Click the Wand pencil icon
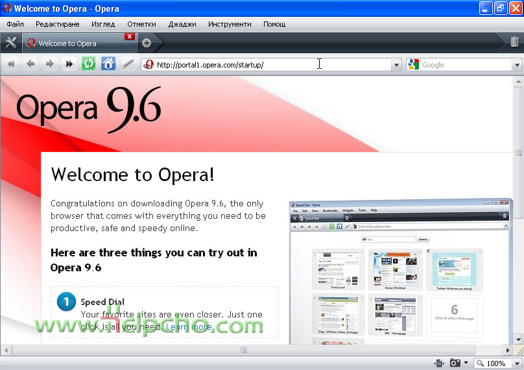 128,64
